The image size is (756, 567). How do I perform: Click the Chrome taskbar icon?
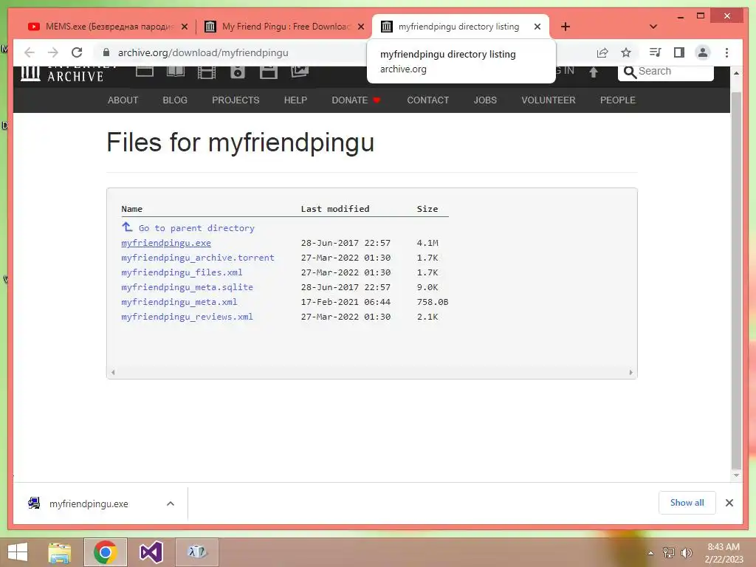pos(105,552)
